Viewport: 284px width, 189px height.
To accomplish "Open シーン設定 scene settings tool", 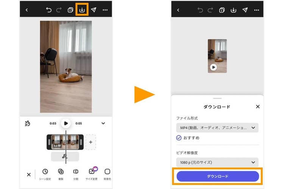I will [45, 174].
